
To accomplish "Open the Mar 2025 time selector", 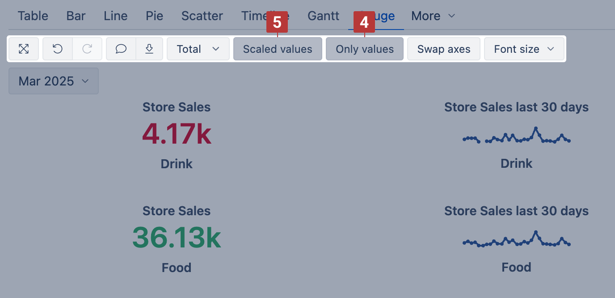I will 54,81.
